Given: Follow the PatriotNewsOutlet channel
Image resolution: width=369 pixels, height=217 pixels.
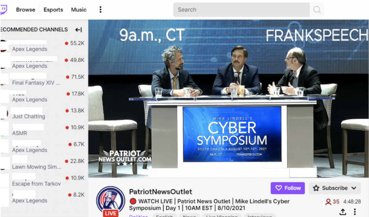Looking at the screenshot, I should [288, 188].
